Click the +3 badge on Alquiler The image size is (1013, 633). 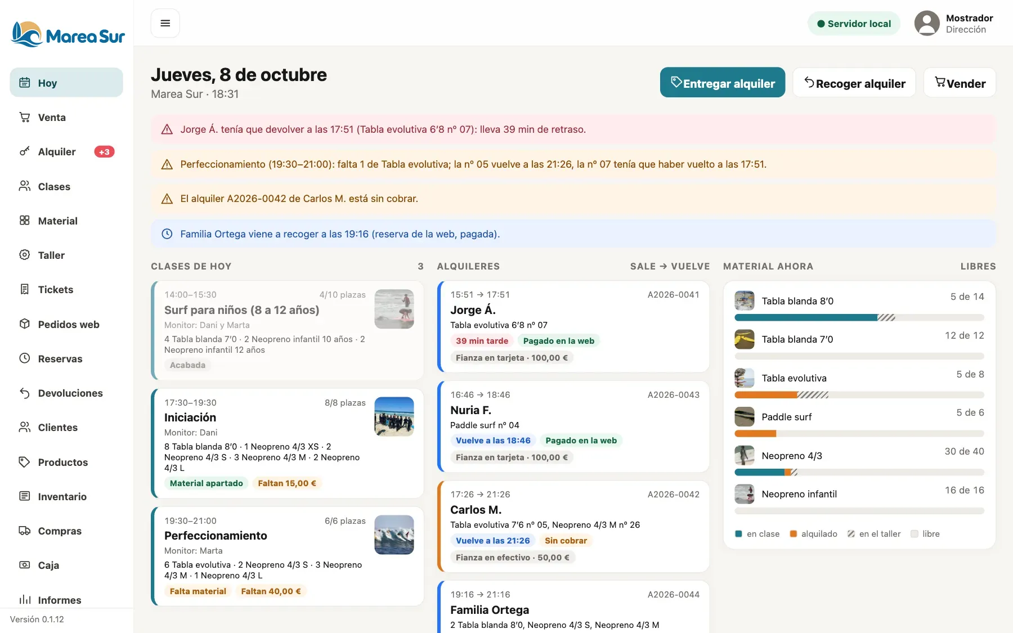click(104, 152)
